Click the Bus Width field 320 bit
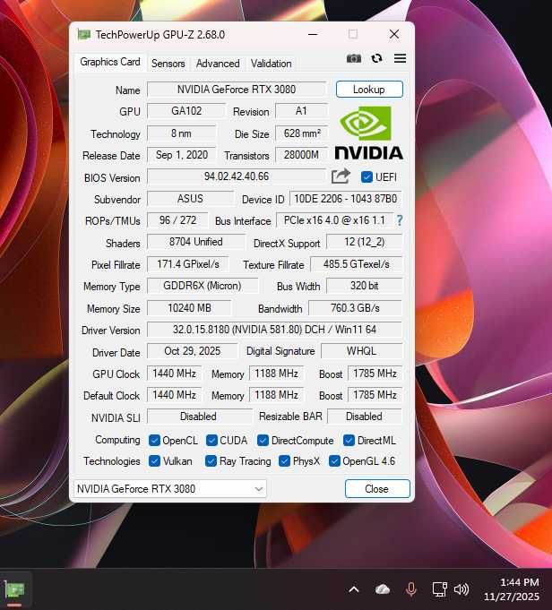This screenshot has width=552, height=610. coord(364,286)
